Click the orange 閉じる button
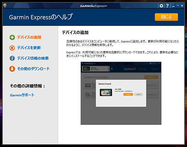The width and height of the screenshot is (187, 147). click(166, 17)
